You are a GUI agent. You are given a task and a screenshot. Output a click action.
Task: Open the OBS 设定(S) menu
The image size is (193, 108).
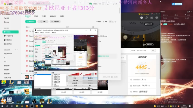(42, 33)
